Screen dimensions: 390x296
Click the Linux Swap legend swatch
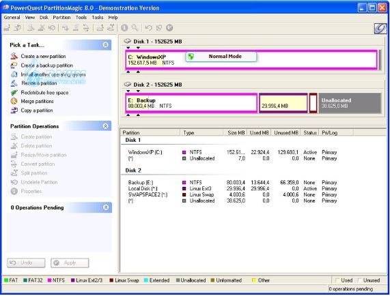point(111,280)
